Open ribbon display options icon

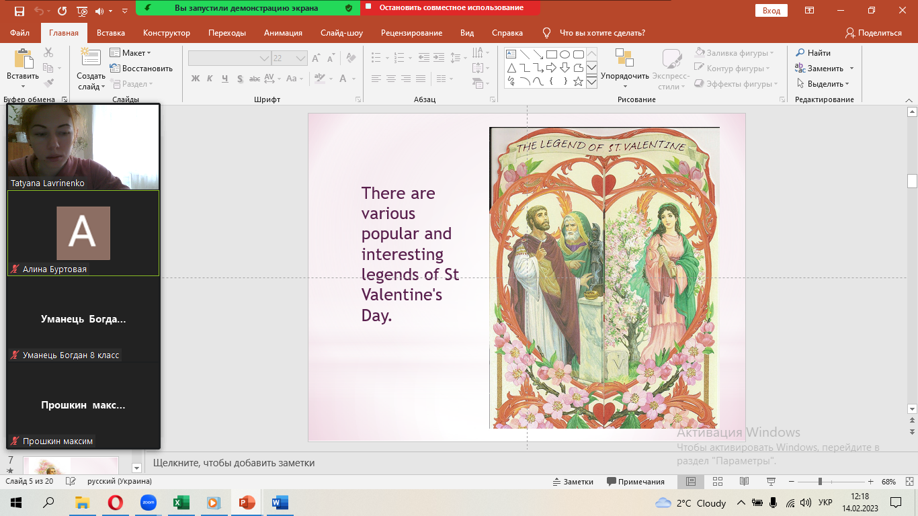click(809, 10)
